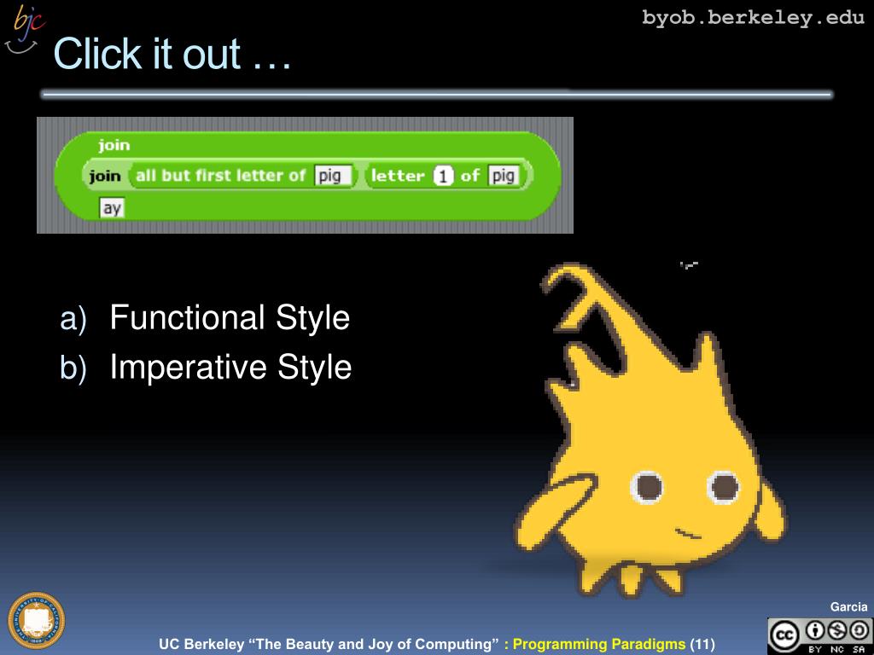Click the slide number (11) in footer
Image resolution: width=874 pixels, height=655 pixels.
click(702, 644)
